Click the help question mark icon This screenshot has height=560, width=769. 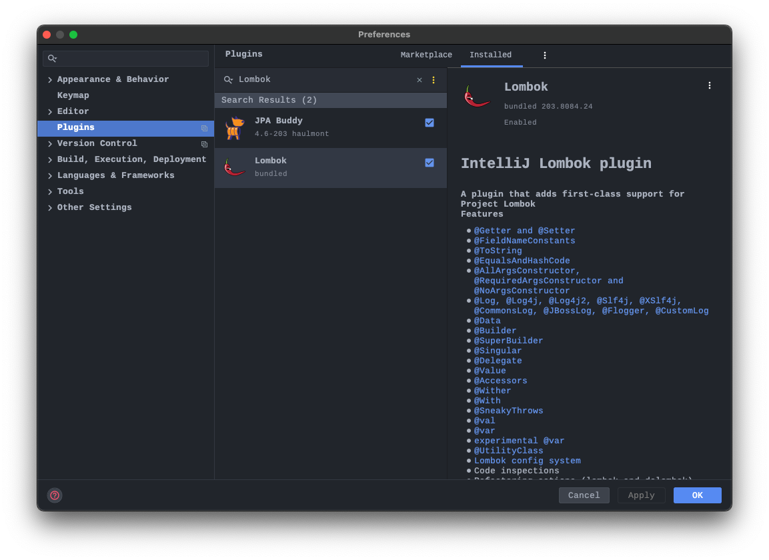pos(55,495)
